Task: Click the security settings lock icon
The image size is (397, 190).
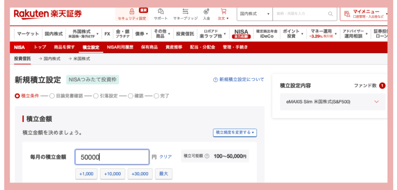Action: pyautogui.click(x=132, y=11)
